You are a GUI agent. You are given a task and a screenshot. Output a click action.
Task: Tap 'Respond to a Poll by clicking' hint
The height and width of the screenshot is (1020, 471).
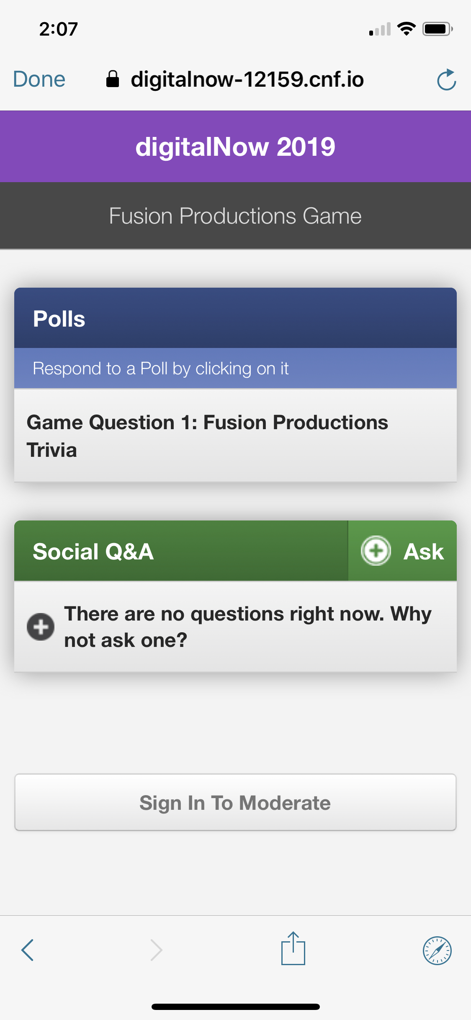161,368
